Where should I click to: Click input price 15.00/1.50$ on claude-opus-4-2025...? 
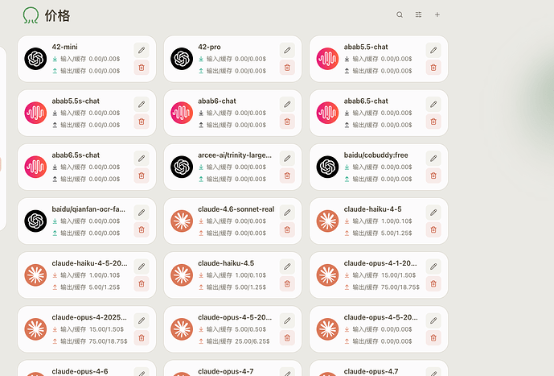[x=106, y=329]
